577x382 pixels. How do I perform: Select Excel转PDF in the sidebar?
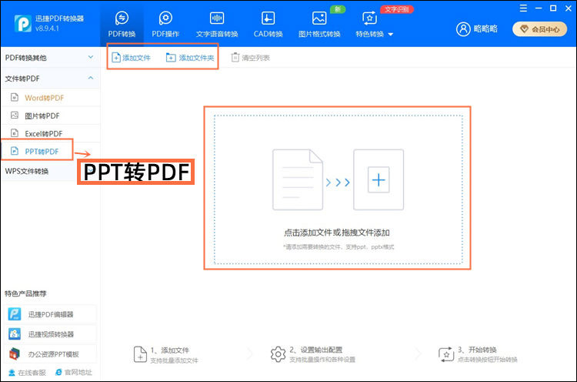[x=50, y=133]
